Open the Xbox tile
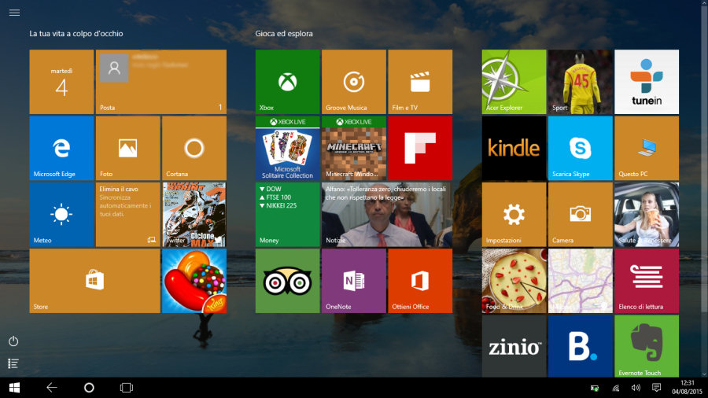The width and height of the screenshot is (708, 398). [288, 82]
